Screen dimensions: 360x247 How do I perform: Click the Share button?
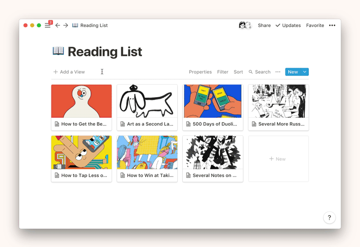click(264, 25)
